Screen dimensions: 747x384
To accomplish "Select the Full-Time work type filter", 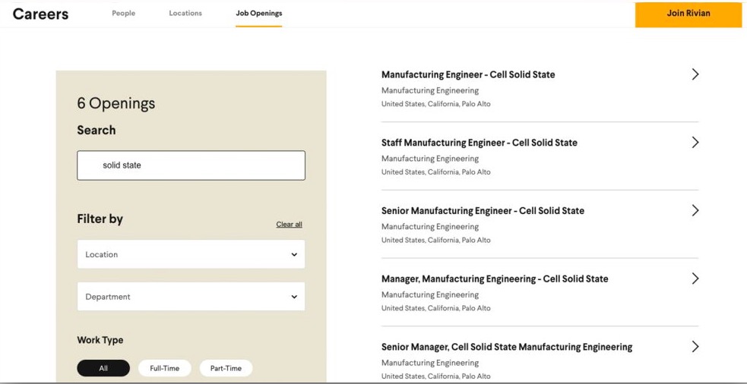I will 165,368.
